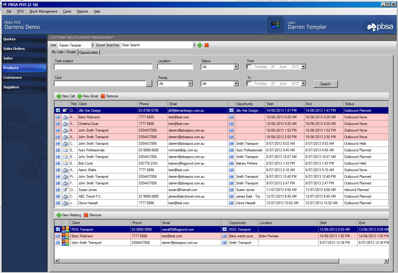Image resolution: width=398 pixels, height=273 pixels.
Task: Open the Priority filter dropdown
Action: [x=190, y=84]
